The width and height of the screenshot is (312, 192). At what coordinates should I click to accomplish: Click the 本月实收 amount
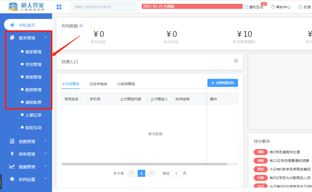[98, 34]
